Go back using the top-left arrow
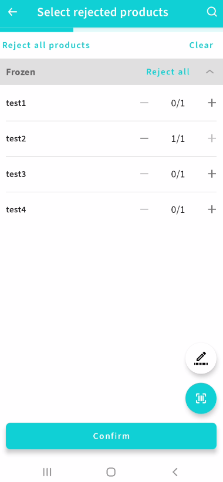The width and height of the screenshot is (223, 482). 12,12
